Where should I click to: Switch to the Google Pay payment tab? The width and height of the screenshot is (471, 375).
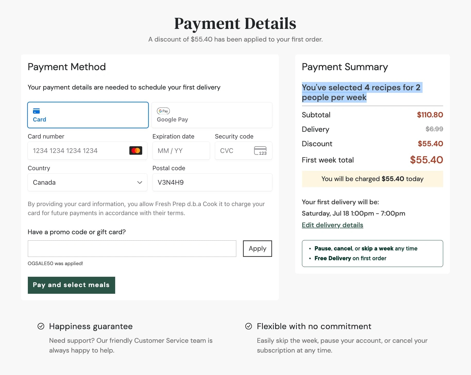tap(212, 115)
